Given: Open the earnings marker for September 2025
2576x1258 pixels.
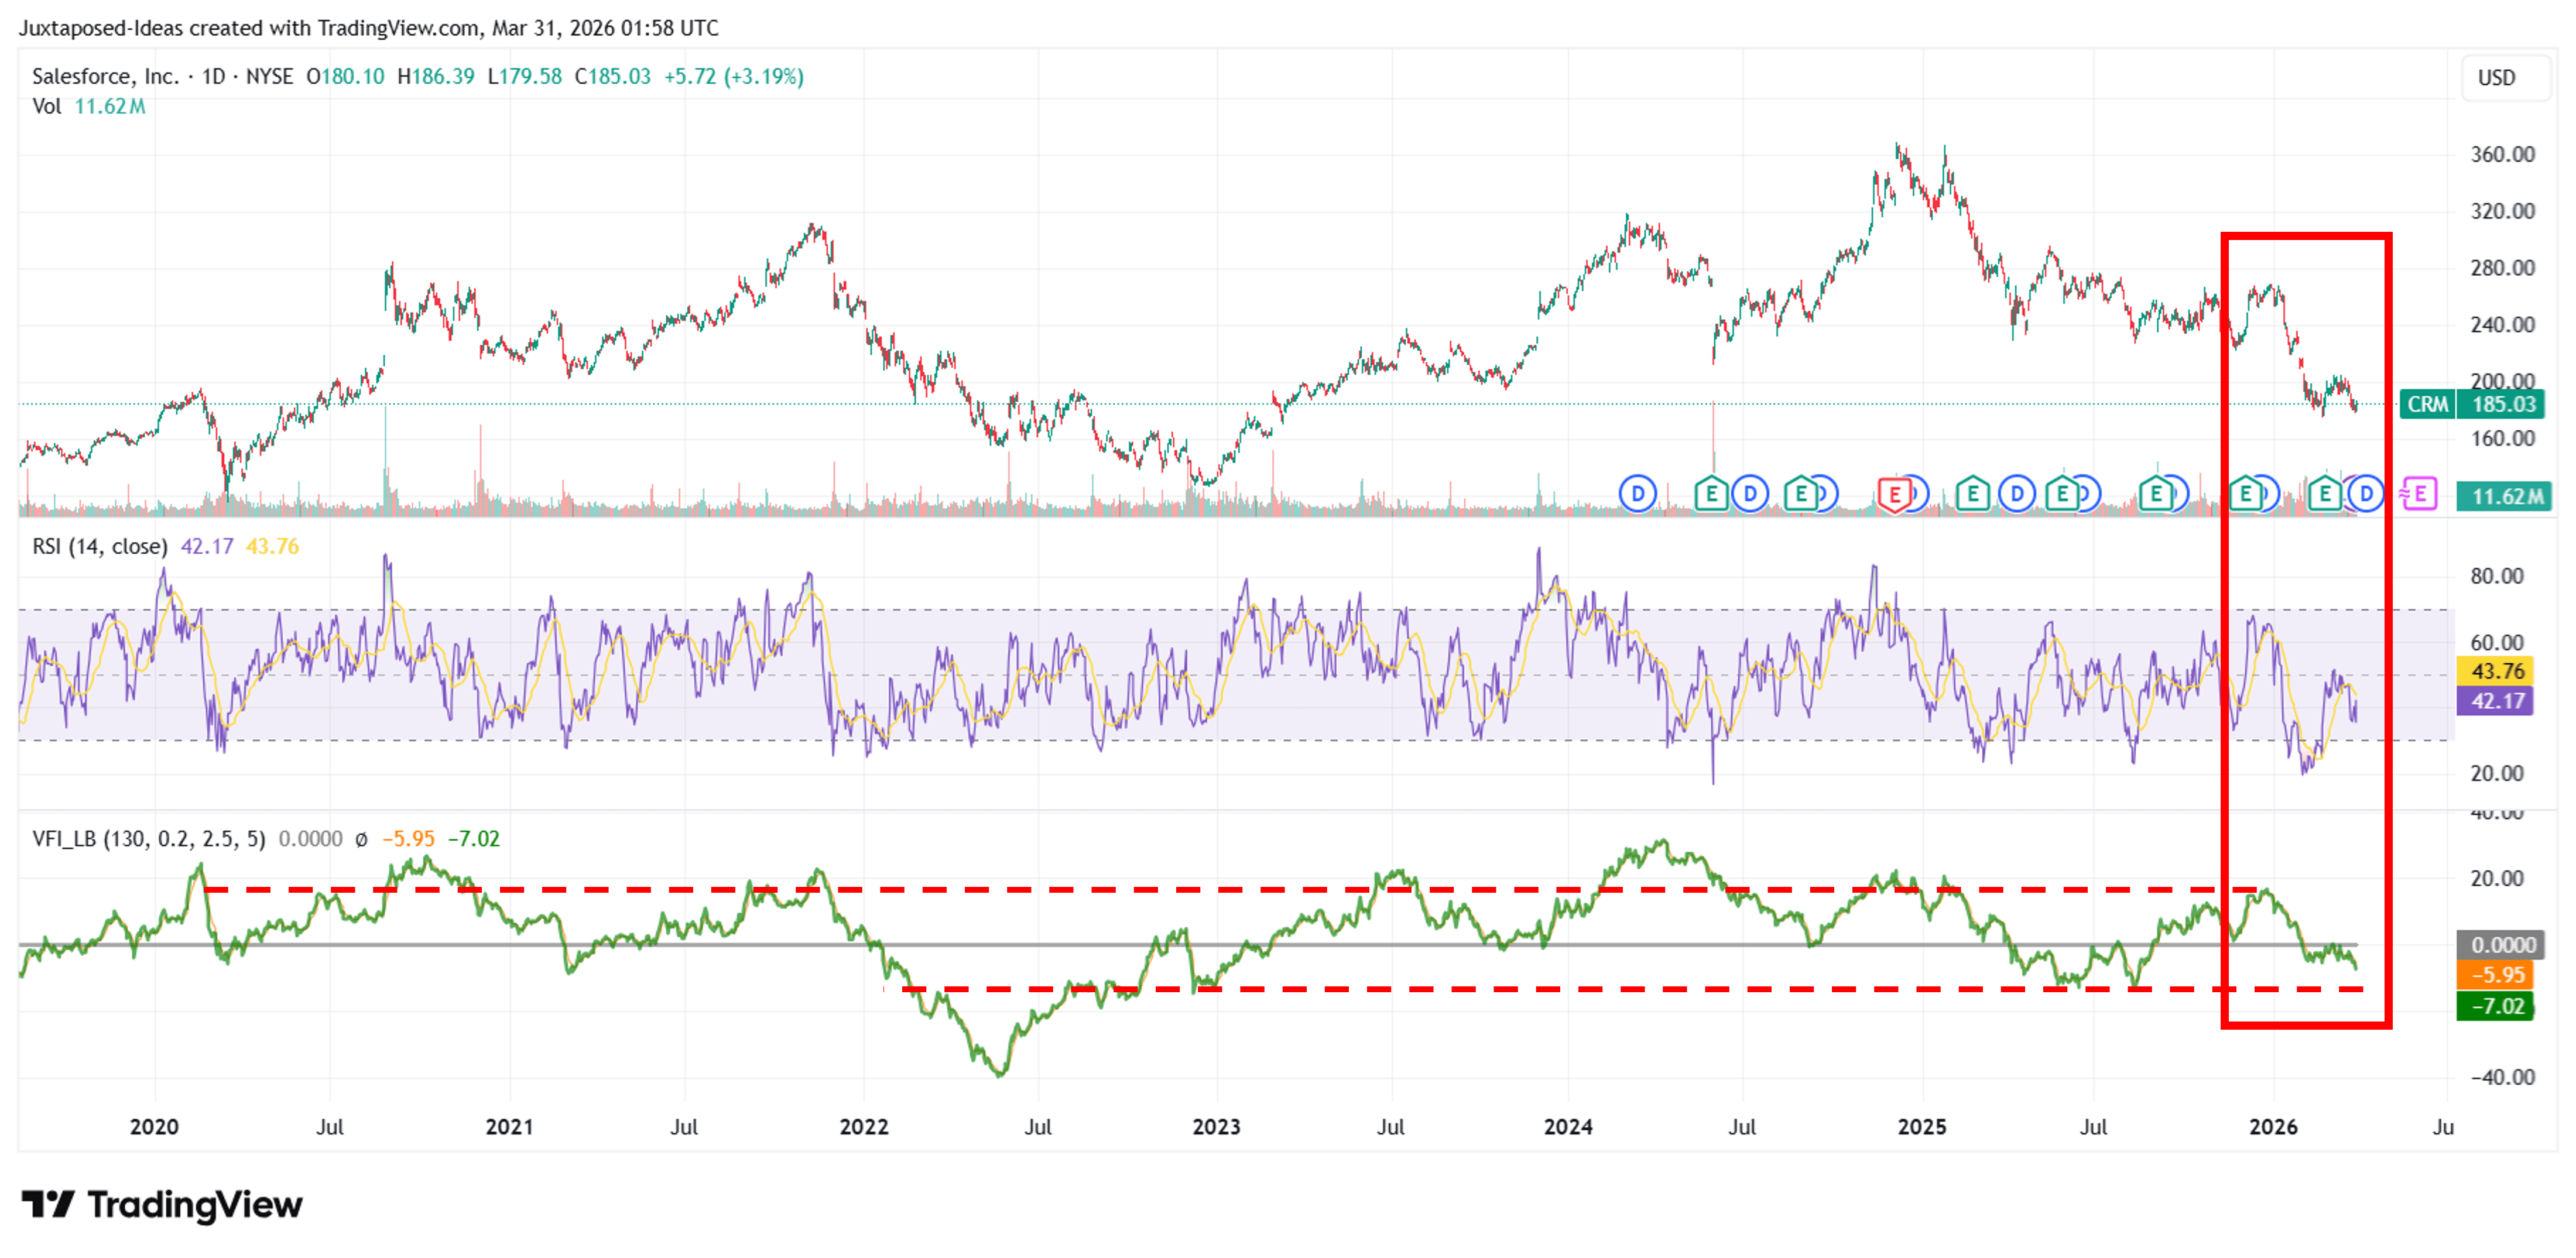Looking at the screenshot, I should (x=2156, y=494).
